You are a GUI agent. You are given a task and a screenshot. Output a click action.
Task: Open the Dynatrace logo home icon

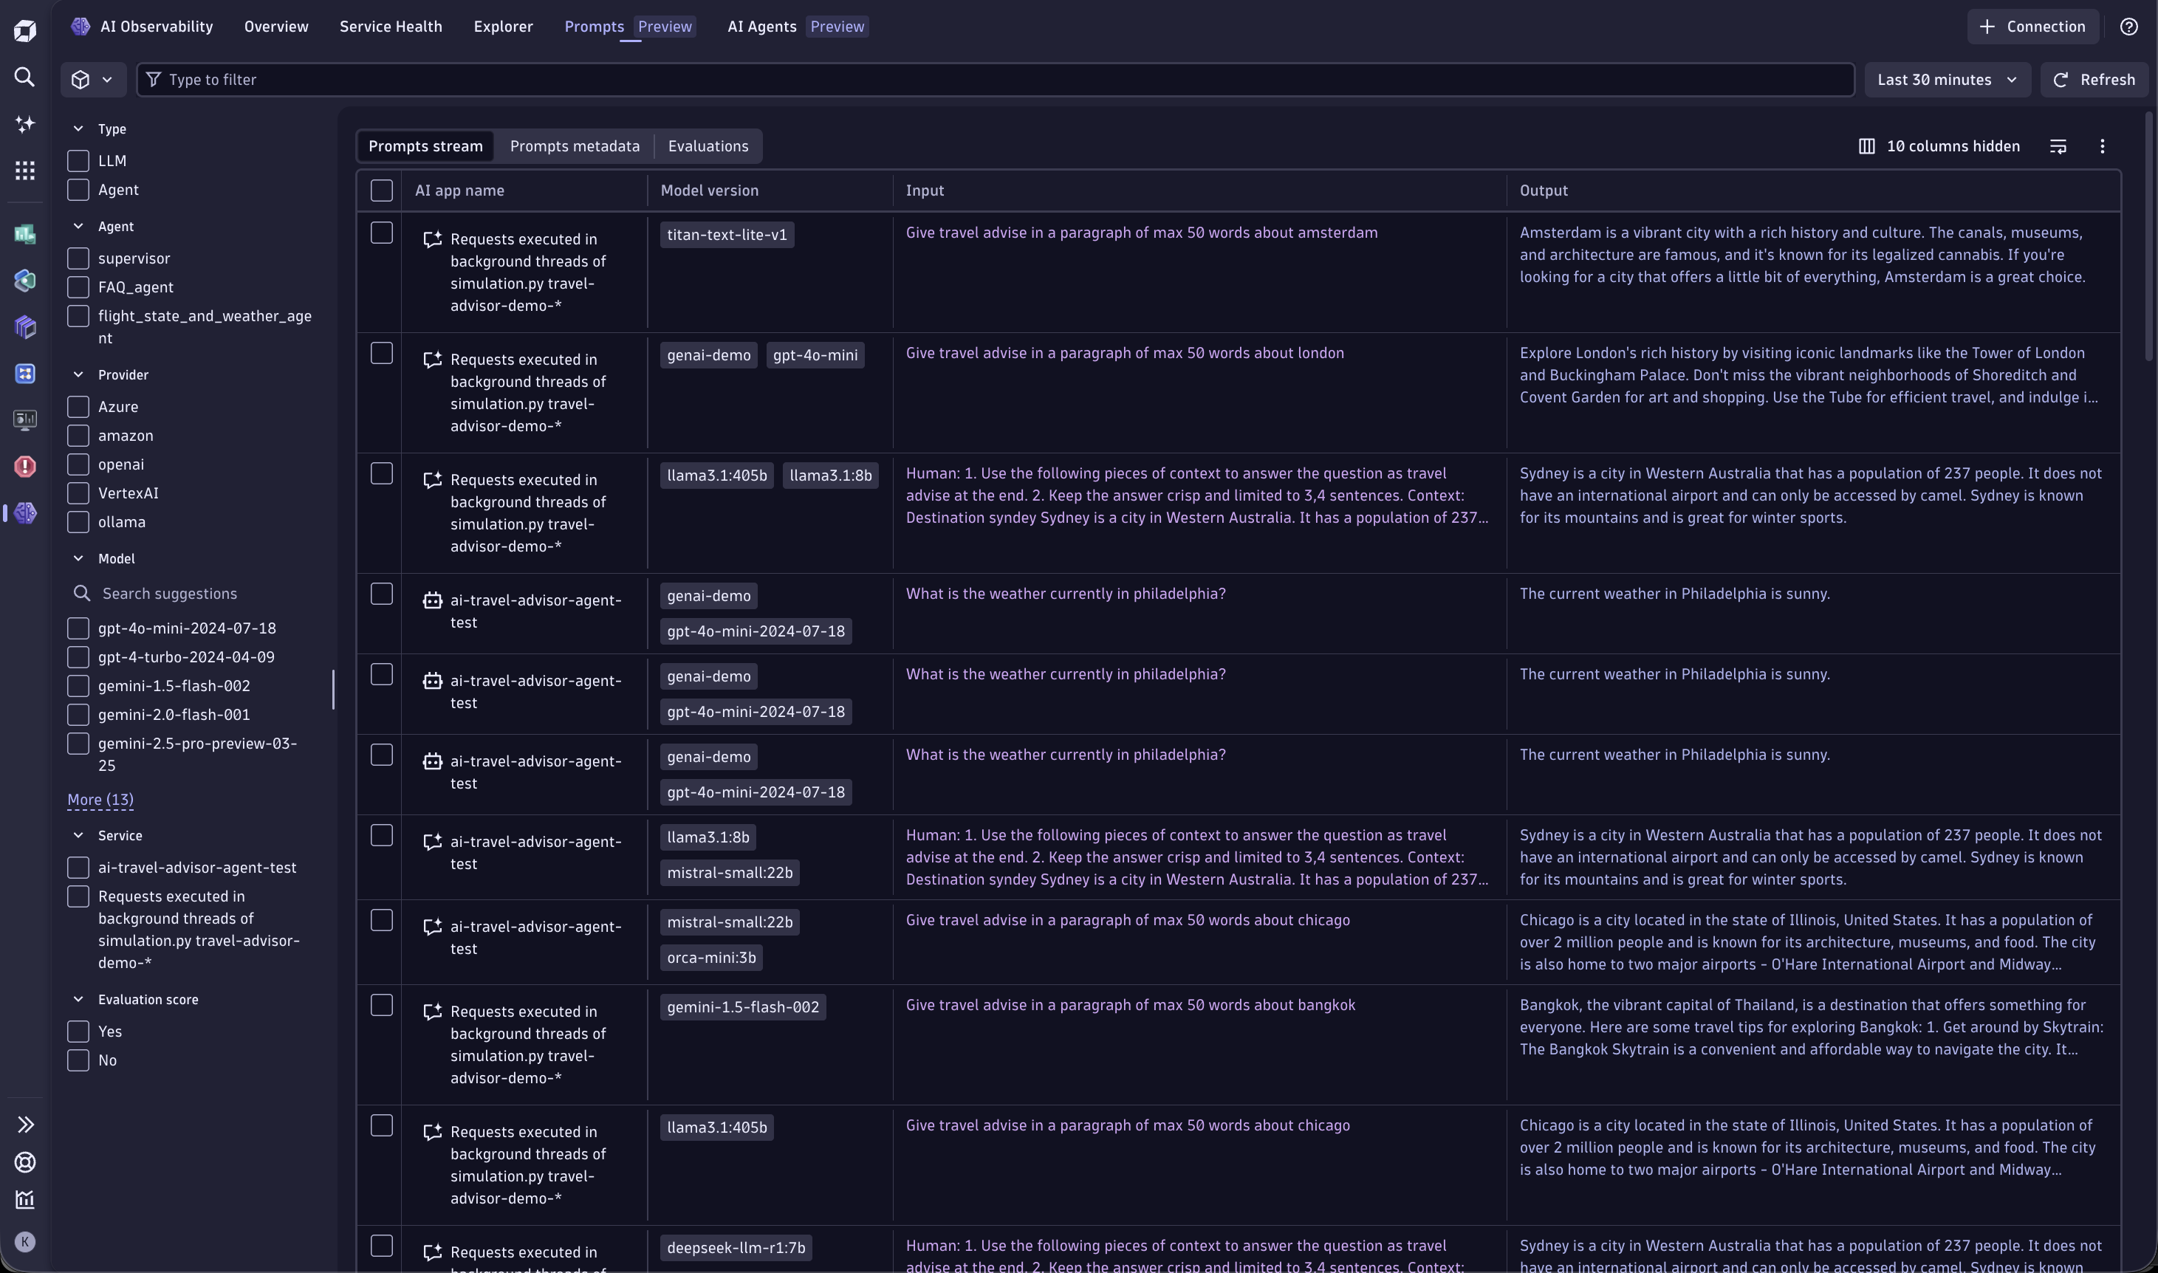click(25, 31)
